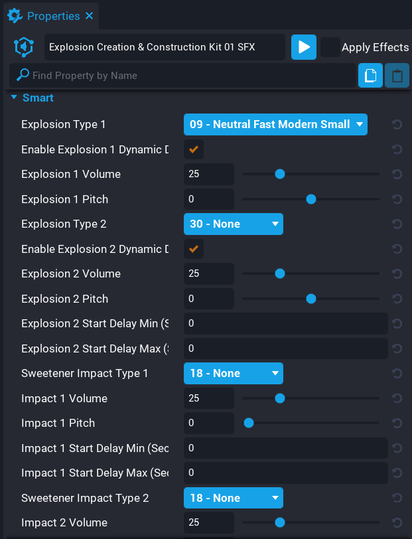
Task: Reset the Explosion Type 1 property
Action: [396, 124]
